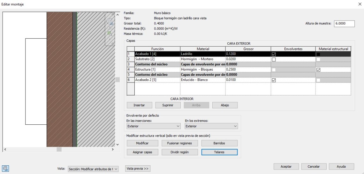This screenshot has width=364, height=174.
Task: Select the Estructura [1] layer row
Action: tap(157, 69)
